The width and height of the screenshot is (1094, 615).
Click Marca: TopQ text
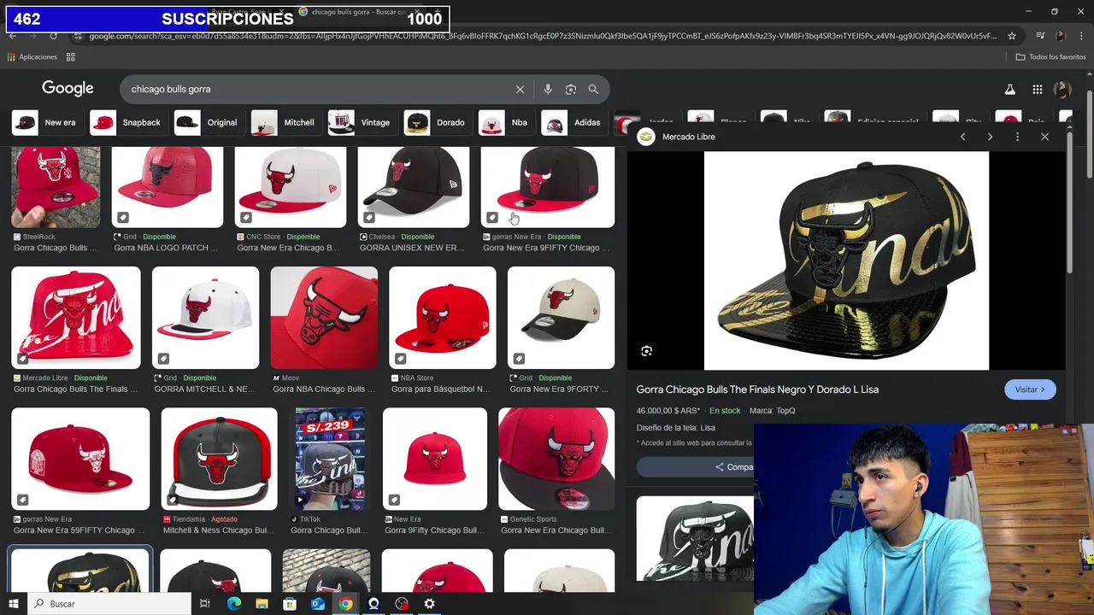pyautogui.click(x=773, y=411)
